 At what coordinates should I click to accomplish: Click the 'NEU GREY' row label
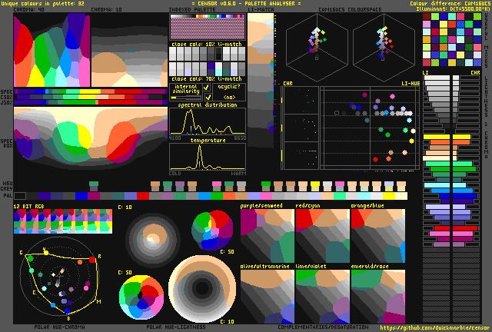tap(8, 186)
